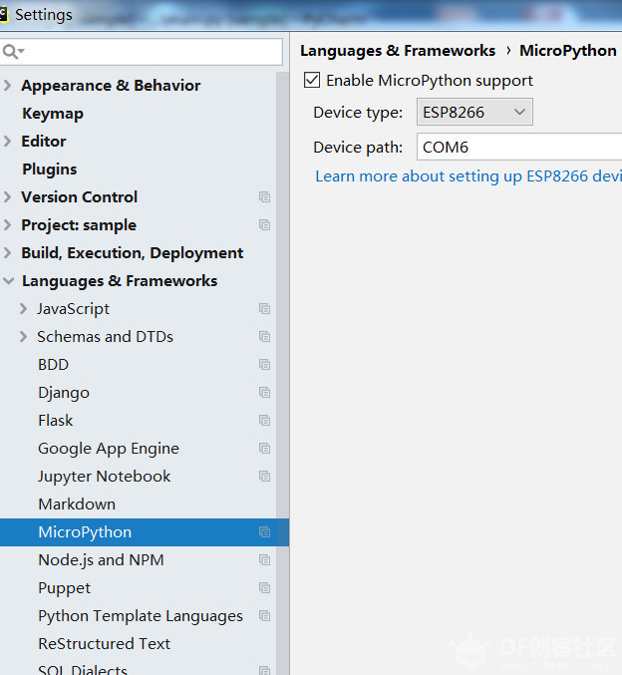Click the project-level icon beside Jupyter Notebook
Viewport: 622px width, 675px height.
[x=264, y=477]
